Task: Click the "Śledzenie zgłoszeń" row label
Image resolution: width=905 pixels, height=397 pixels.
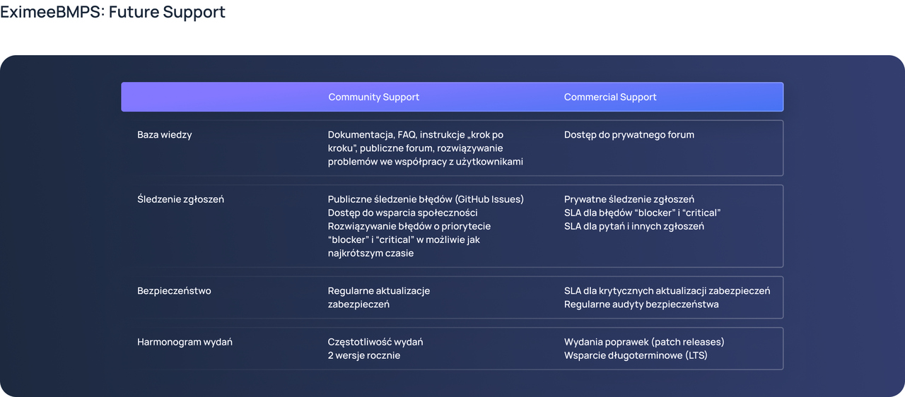Action: (x=180, y=199)
